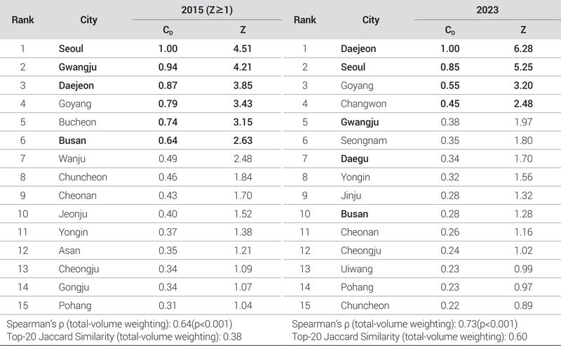Screen dimensions: 561x346
Task: Click the right-side "City" column header
Action: (371, 20)
